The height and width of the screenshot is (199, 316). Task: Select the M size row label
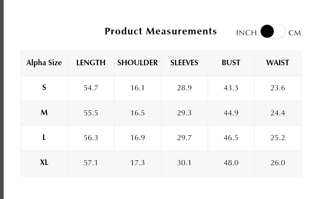coord(44,113)
